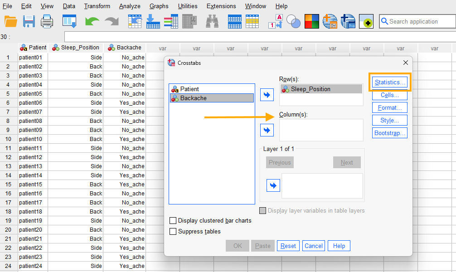Enable Display clustered bar charts
This screenshot has width=456, height=272.
(173, 220)
